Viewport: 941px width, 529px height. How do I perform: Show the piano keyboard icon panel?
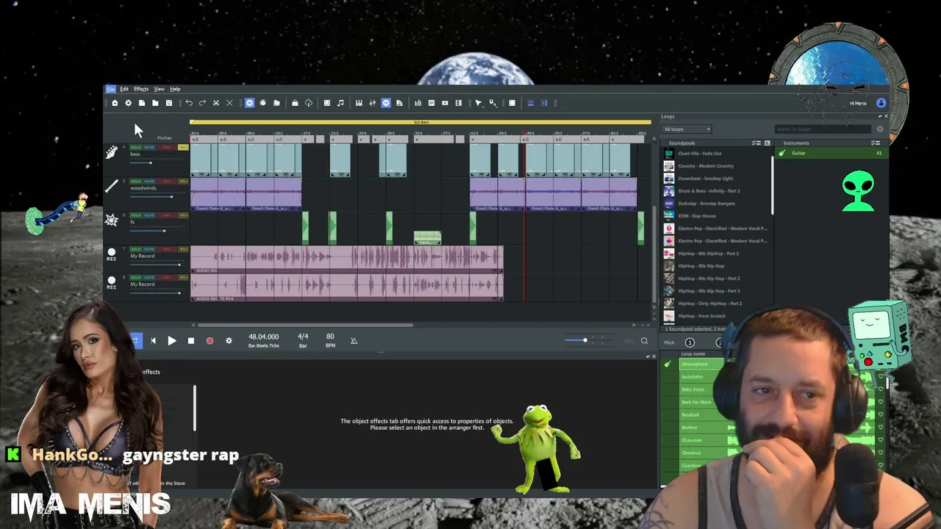click(x=359, y=103)
